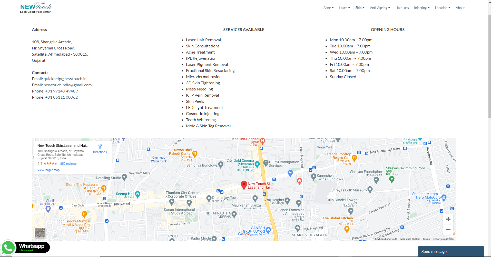Zoom in on the map
Screen dimensions: 491x257
[x=448, y=219]
